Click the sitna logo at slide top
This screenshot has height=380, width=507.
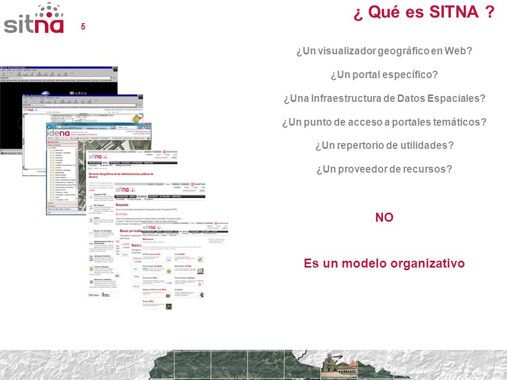click(x=34, y=18)
